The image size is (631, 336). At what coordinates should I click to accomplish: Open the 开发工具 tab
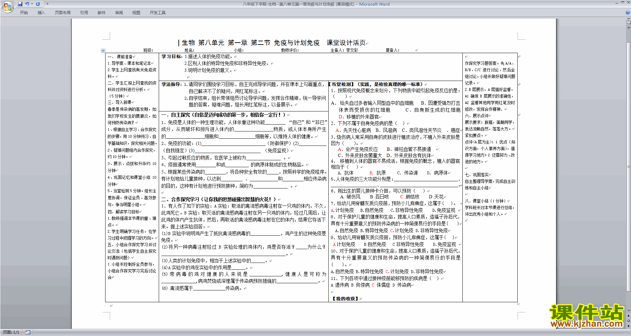point(158,13)
